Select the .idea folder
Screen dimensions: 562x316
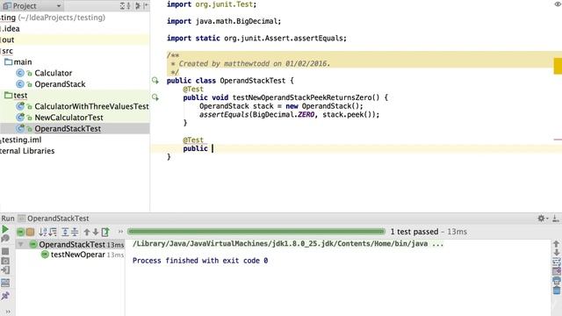coord(11,29)
